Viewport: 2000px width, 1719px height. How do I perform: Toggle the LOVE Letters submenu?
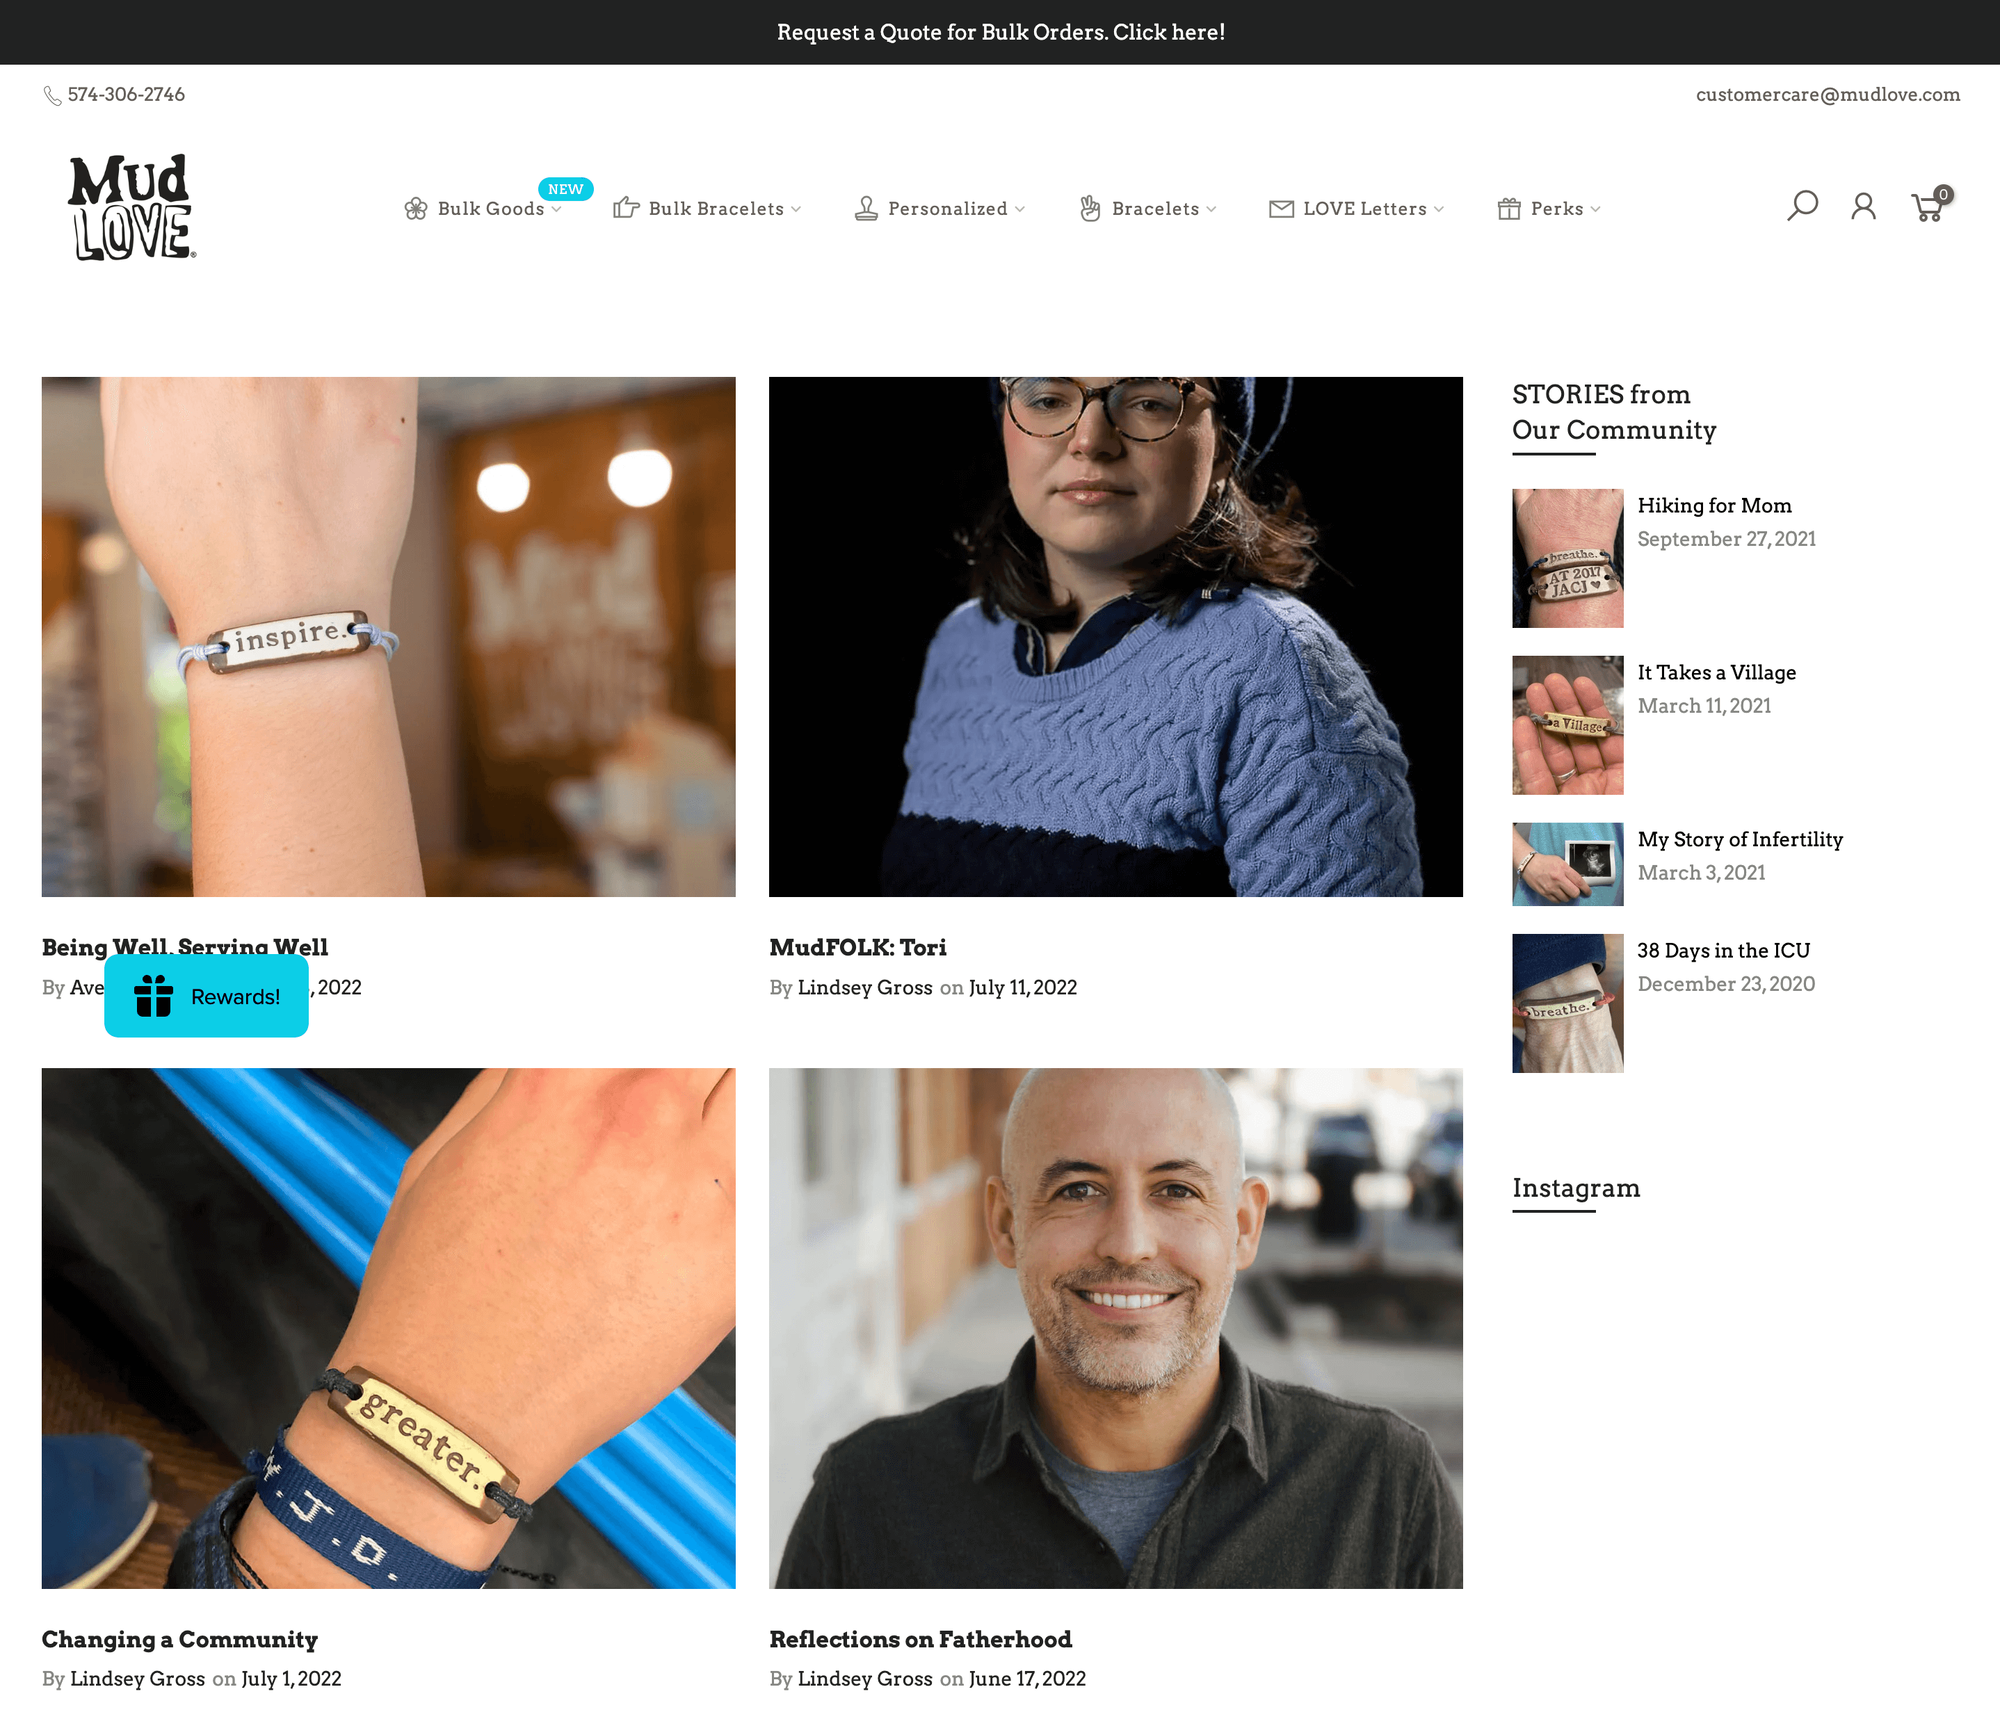(1442, 207)
